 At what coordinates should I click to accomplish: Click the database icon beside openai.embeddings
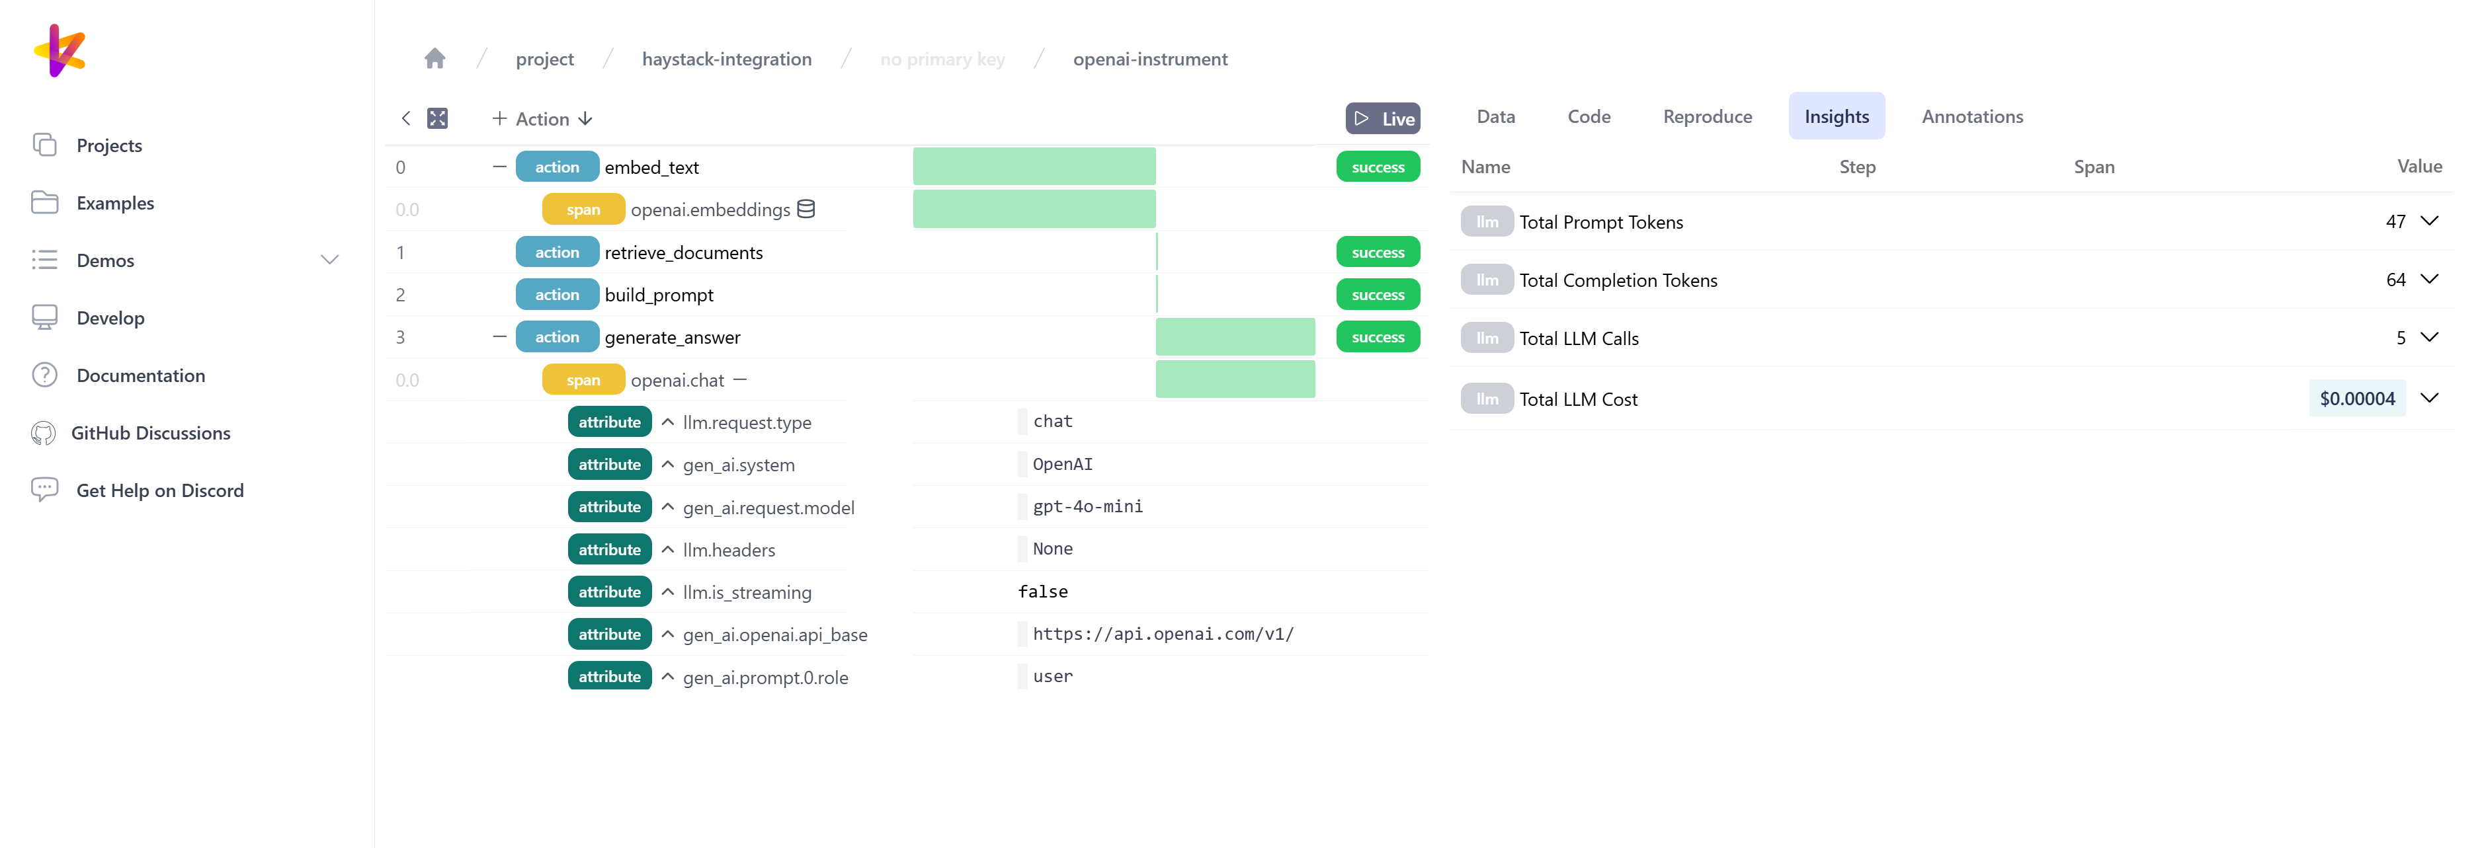point(807,208)
